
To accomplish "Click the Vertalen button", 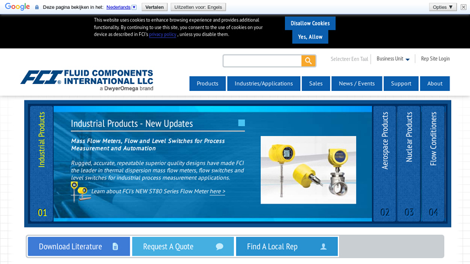I will click(155, 7).
